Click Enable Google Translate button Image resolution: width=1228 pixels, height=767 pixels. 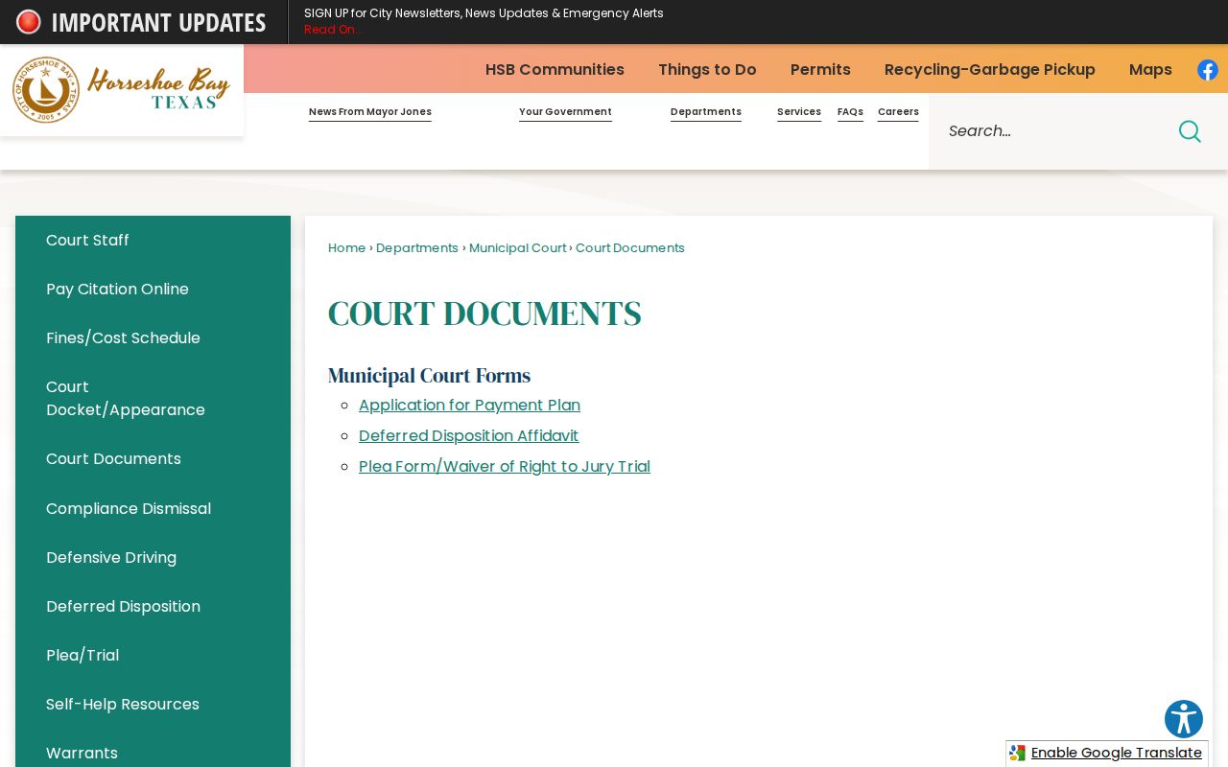coord(1116,753)
